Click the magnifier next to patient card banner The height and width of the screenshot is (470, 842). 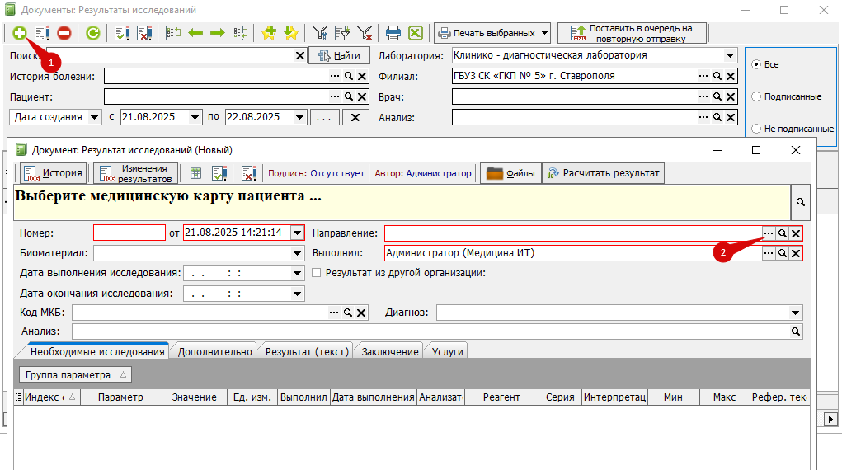pos(800,202)
